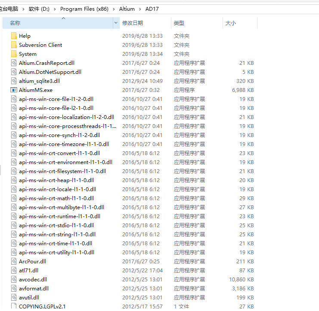The image size is (319, 311).
Task: Select the COPYING.LGPLv2.1 file icon
Action: pyautogui.click(x=14, y=306)
